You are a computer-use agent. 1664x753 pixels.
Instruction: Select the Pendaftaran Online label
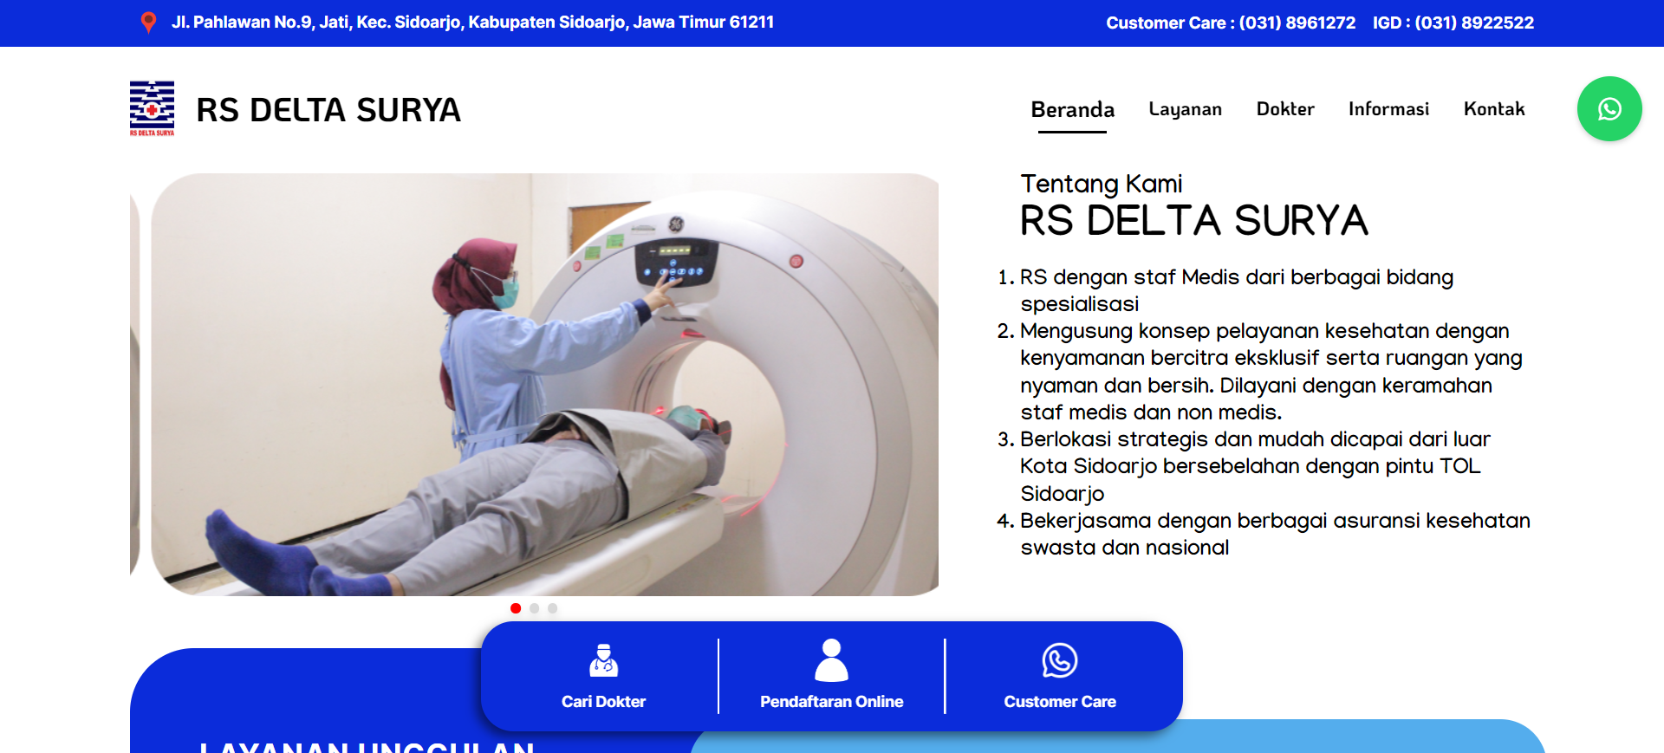831,702
